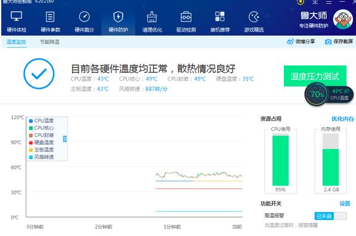Viewport: 356px width, 236px height.
Task: Click the 主板温度 43℃ reading
Action: pyautogui.click(x=89, y=89)
